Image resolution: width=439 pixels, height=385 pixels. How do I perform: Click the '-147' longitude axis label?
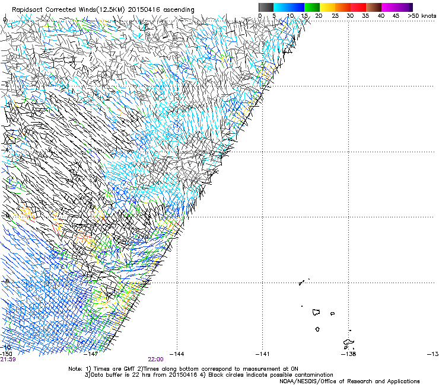[x=91, y=354]
